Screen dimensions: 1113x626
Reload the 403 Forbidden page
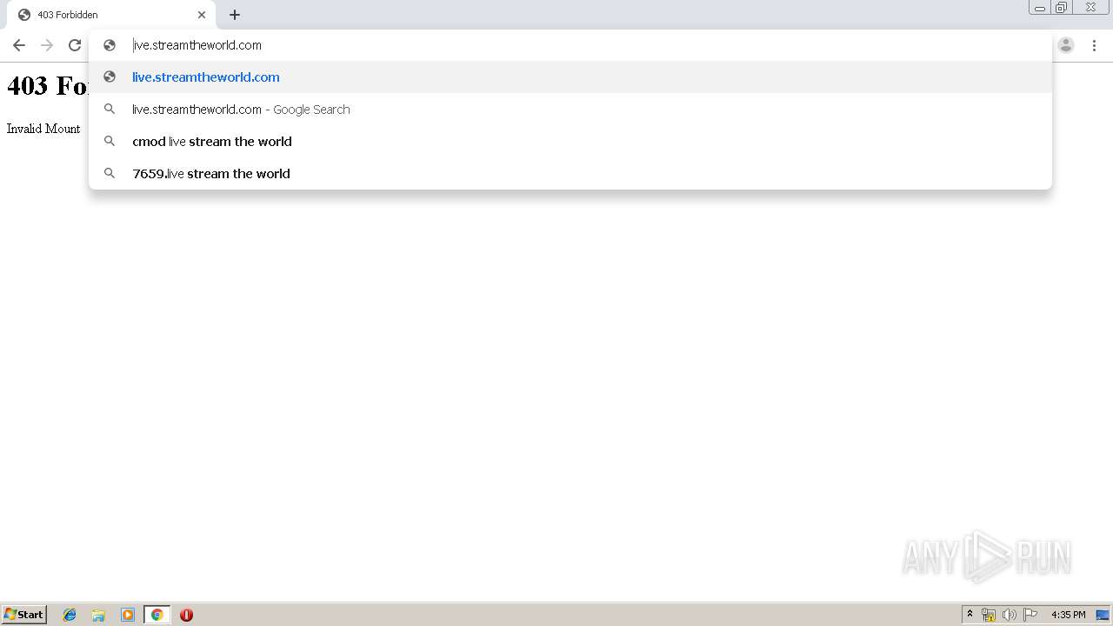coord(75,45)
